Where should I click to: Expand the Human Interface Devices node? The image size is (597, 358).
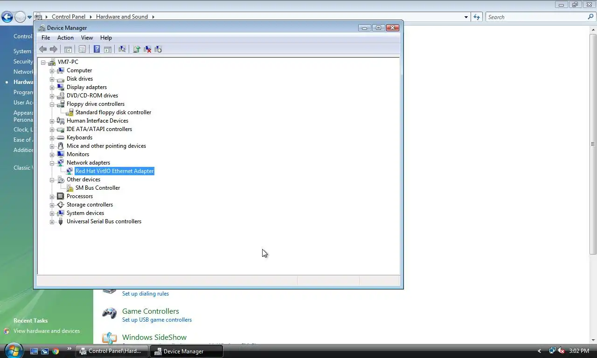[52, 121]
